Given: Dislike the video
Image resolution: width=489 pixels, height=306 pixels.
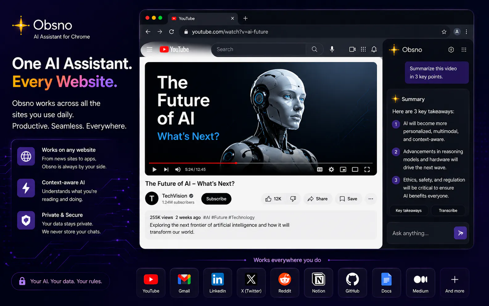Looking at the screenshot, I should point(293,199).
